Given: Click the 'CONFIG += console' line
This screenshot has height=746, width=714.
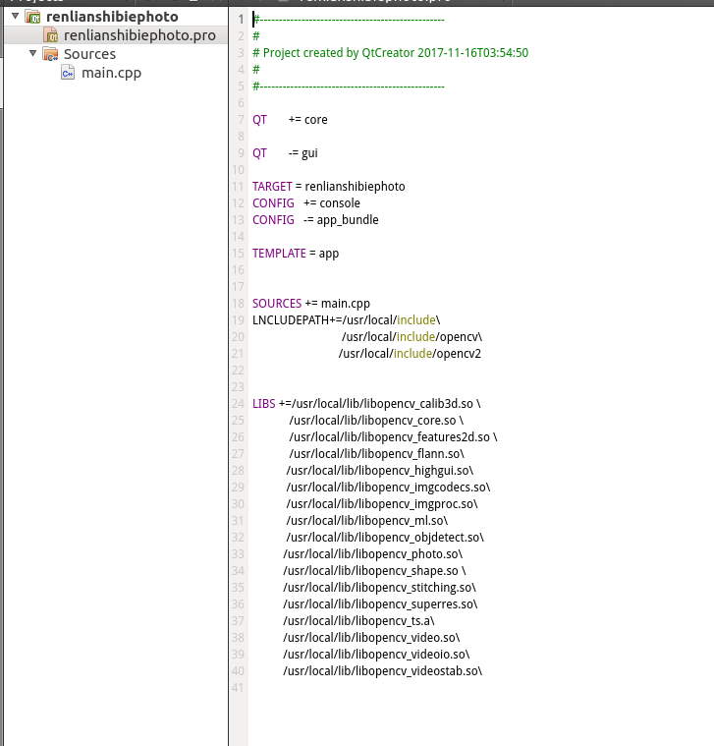Looking at the screenshot, I should pos(306,203).
